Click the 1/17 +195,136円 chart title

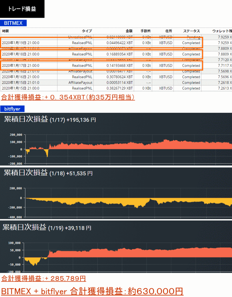50,119
